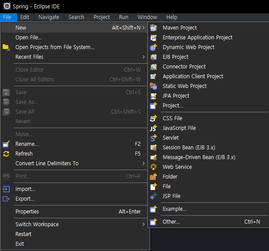The width and height of the screenshot is (269, 251).
Task: Choose Restart from the File menu
Action: point(74,234)
